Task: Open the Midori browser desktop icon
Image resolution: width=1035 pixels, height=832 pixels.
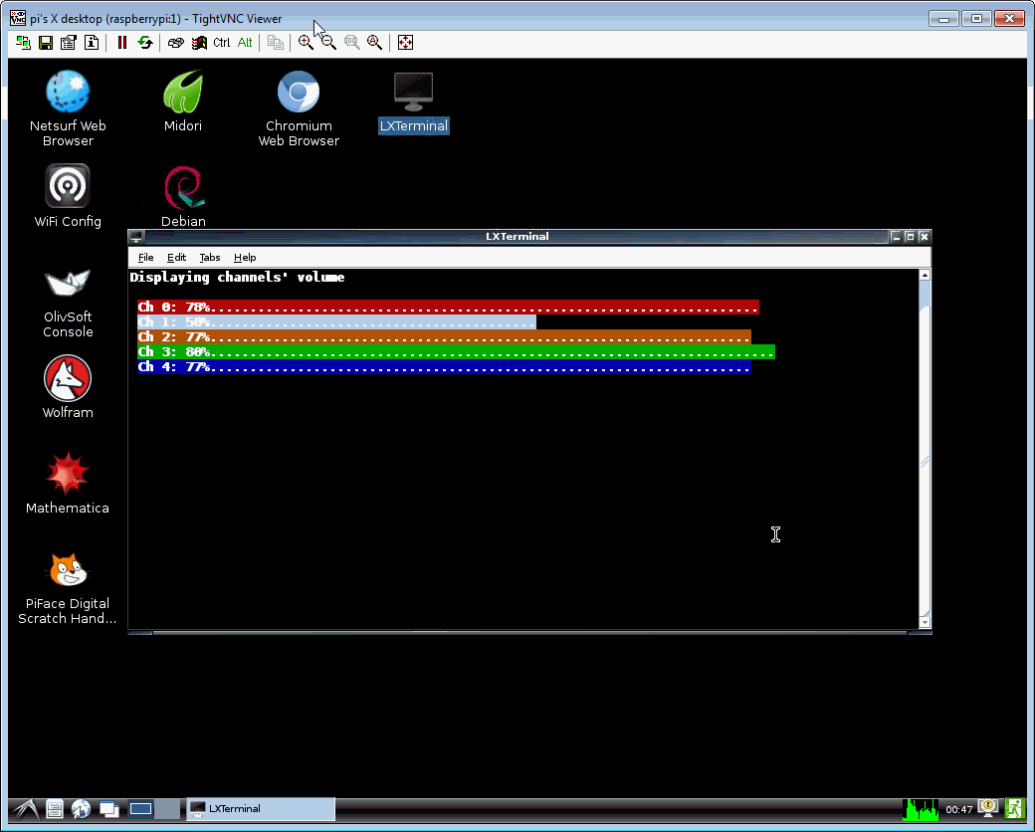Action: [x=183, y=101]
